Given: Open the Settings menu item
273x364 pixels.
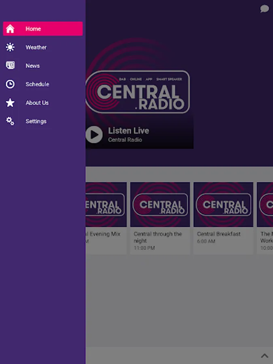Looking at the screenshot, I should click(x=43, y=121).
